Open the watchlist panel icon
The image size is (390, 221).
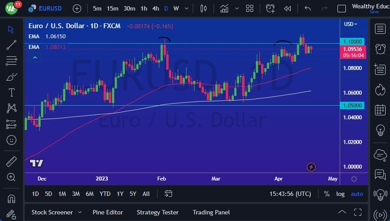point(380,29)
